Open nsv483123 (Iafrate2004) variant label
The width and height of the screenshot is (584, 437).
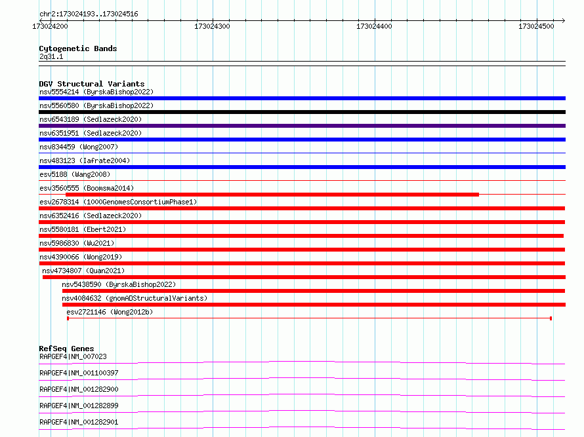click(85, 161)
